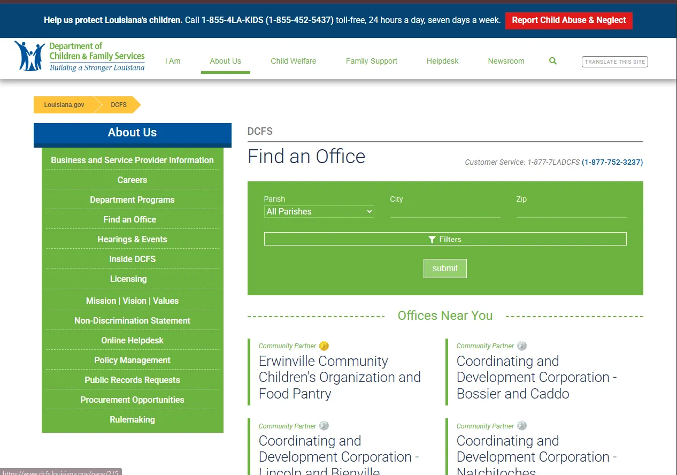Open Coordinating and Development Corporation - Bossier and Caddo

536,377
